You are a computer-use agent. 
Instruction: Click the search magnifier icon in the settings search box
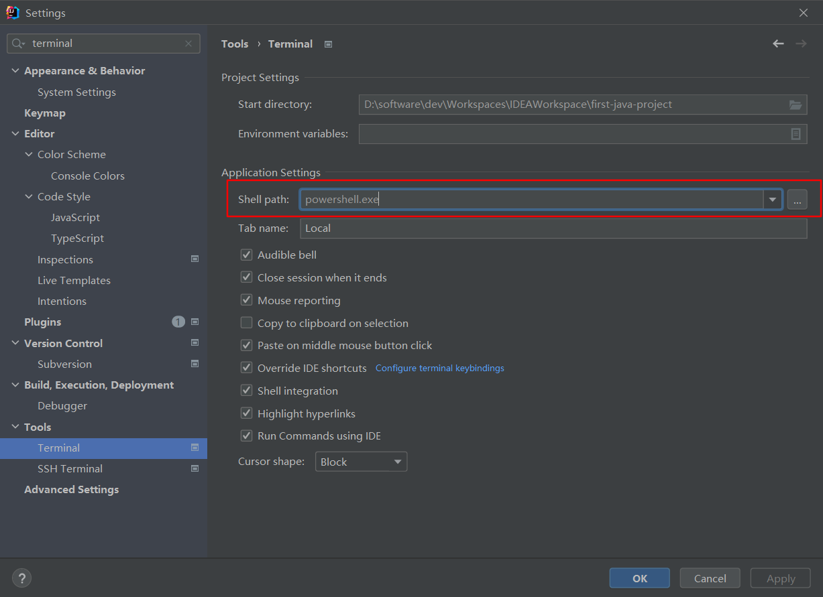18,44
